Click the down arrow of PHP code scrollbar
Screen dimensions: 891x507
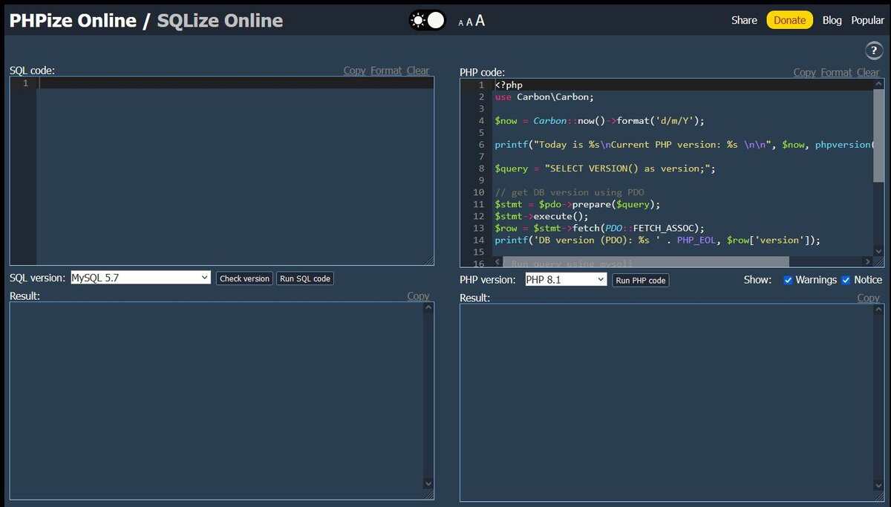point(879,252)
